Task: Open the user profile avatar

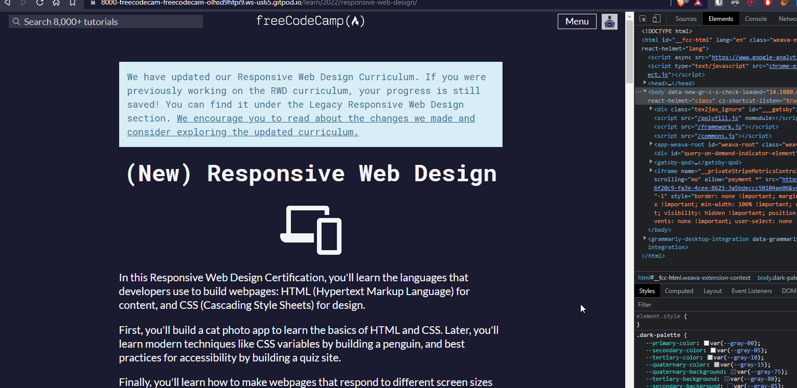Action: pos(609,21)
